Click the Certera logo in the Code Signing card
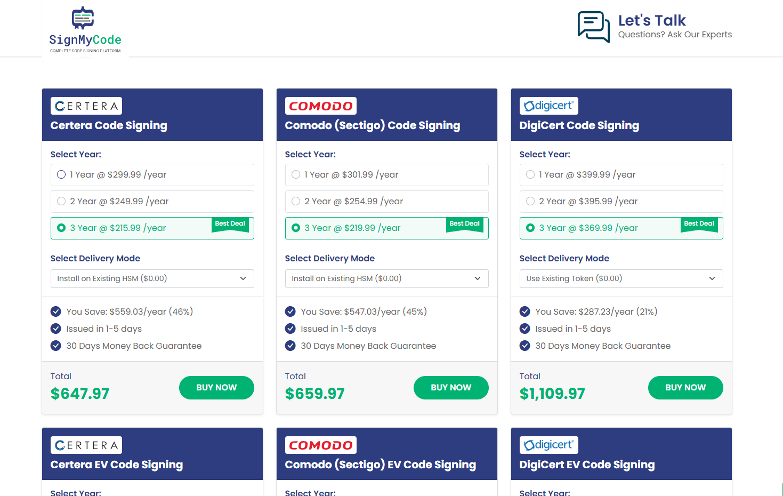 click(86, 106)
